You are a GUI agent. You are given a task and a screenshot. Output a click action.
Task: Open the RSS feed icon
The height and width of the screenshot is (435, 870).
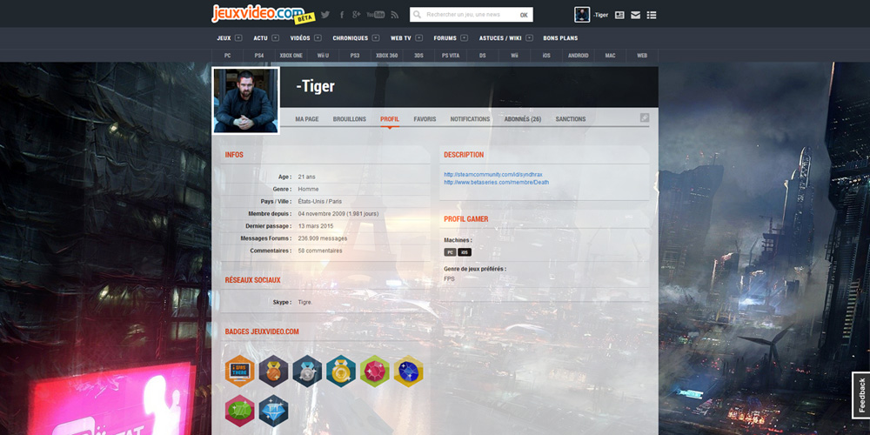pos(394,15)
